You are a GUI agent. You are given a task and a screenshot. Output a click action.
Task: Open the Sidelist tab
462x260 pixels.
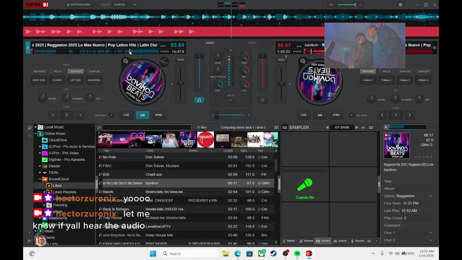click(288, 241)
